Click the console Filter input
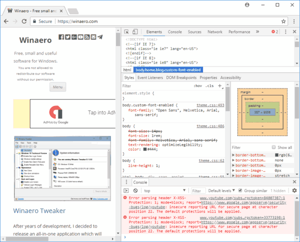Image resolution: width=300 pixels, height=242 pixels. (198, 190)
